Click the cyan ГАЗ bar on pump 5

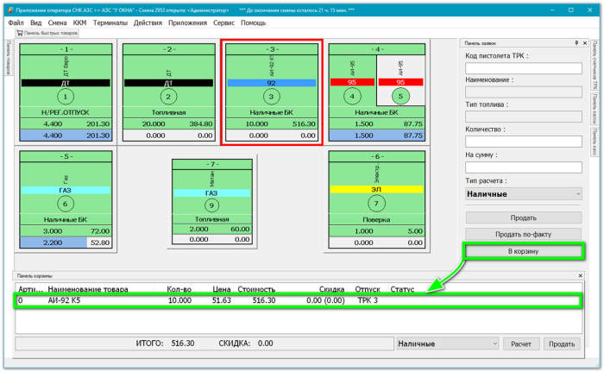[66, 190]
